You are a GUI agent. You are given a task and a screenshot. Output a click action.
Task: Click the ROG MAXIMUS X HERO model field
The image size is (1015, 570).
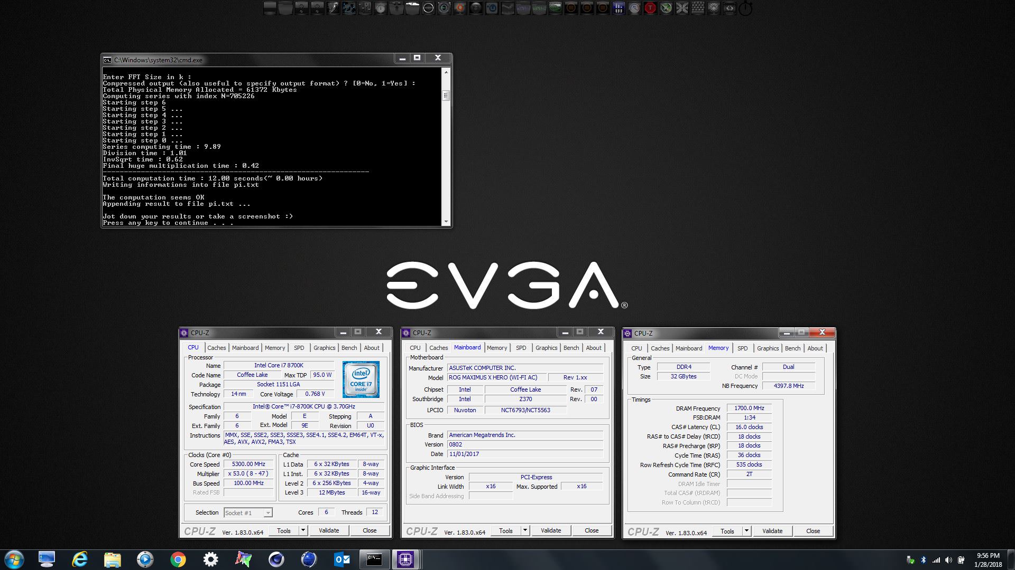496,377
